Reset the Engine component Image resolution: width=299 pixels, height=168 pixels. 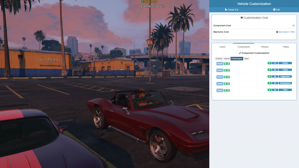click(220, 70)
